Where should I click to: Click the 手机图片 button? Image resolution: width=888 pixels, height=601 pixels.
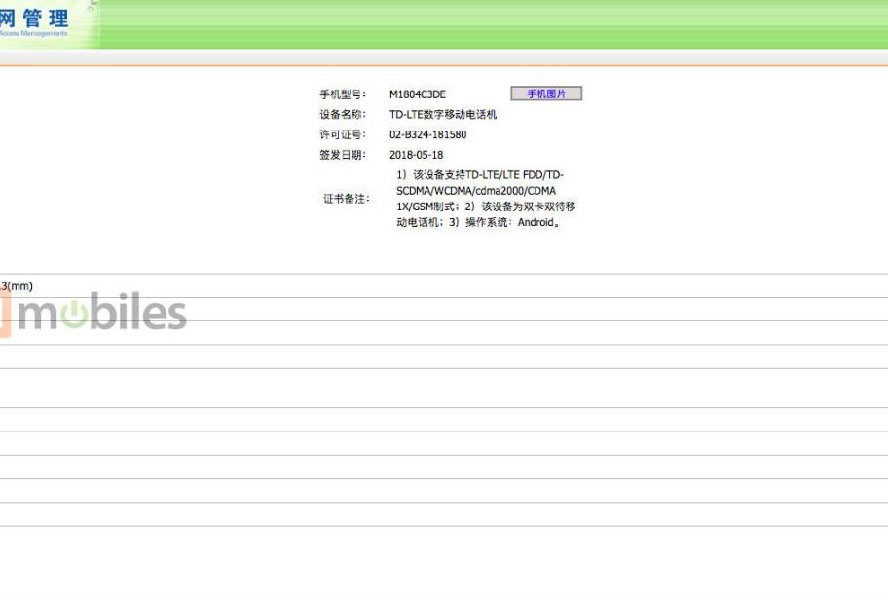pyautogui.click(x=546, y=94)
